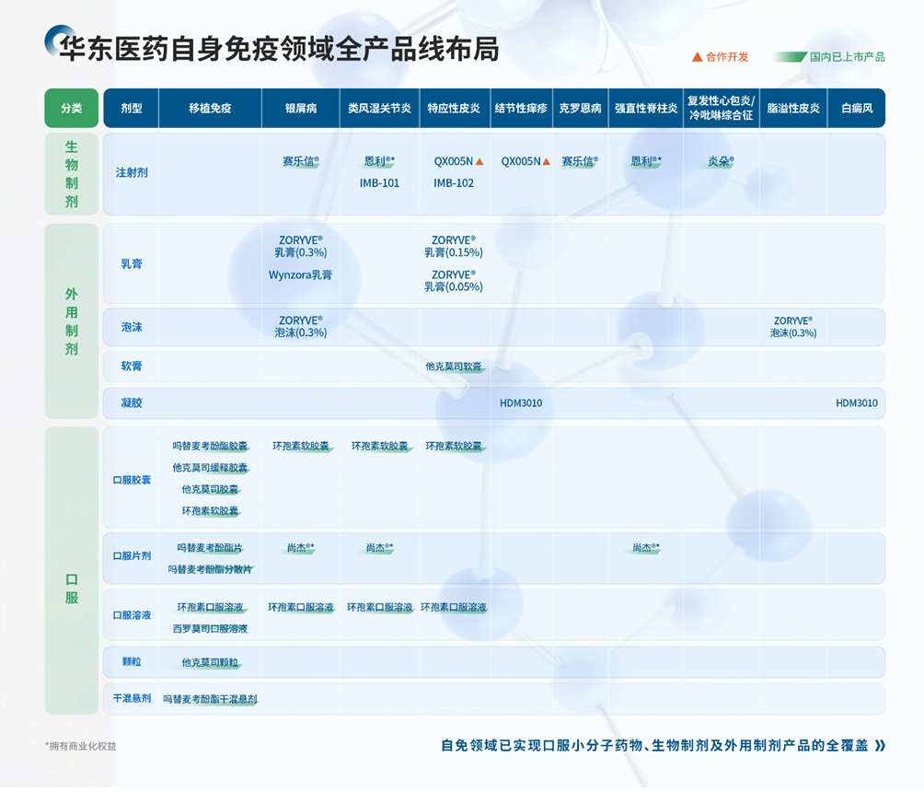Viewport: 924px width, 792px height.
Task: Open the ZORYVE®乳膏(0.3%) product entry
Action: click(299, 245)
